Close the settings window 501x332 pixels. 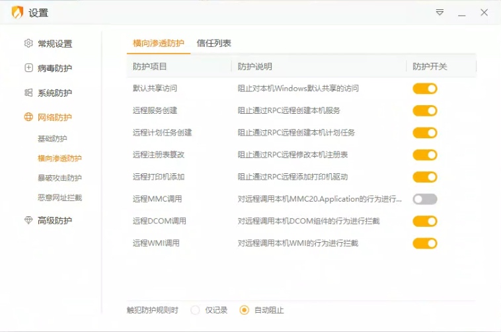pyautogui.click(x=484, y=13)
